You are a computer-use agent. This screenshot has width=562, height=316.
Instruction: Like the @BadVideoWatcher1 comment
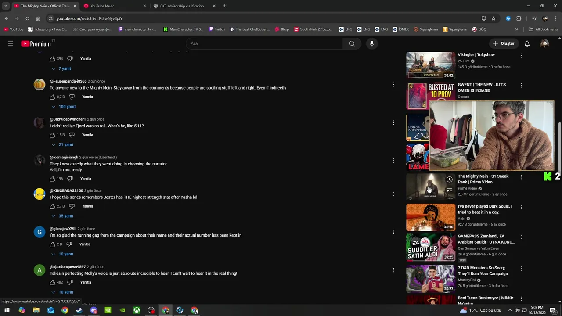coord(53,135)
